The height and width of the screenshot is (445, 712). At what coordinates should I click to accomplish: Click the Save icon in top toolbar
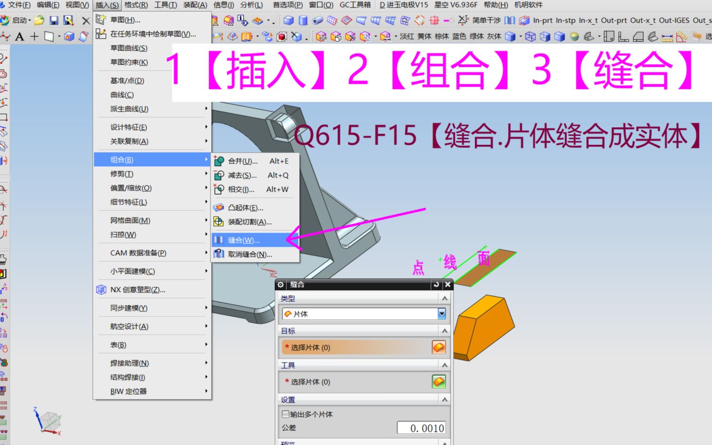54,21
